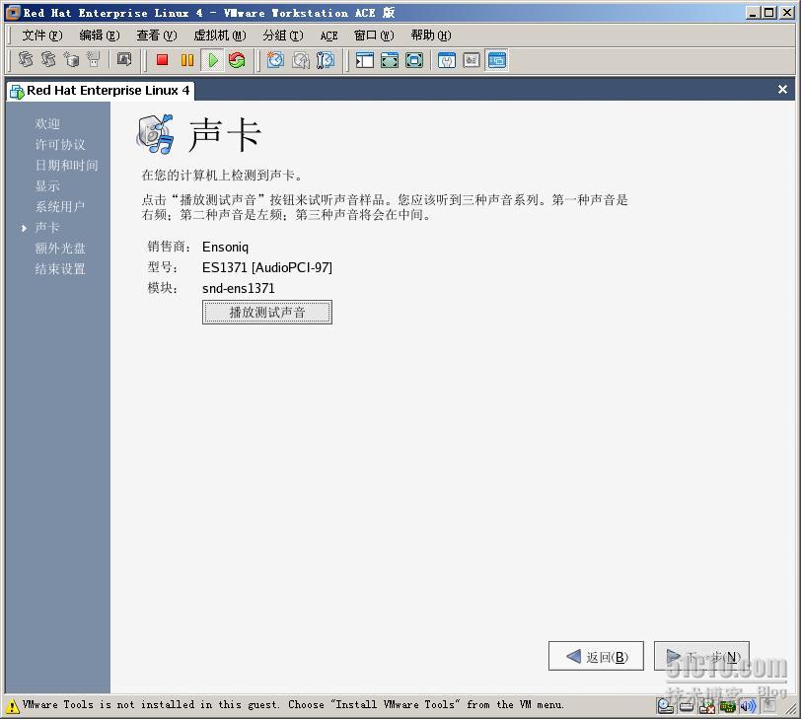Click the second toolbar icon from the left
The image size is (801, 719).
click(x=48, y=60)
